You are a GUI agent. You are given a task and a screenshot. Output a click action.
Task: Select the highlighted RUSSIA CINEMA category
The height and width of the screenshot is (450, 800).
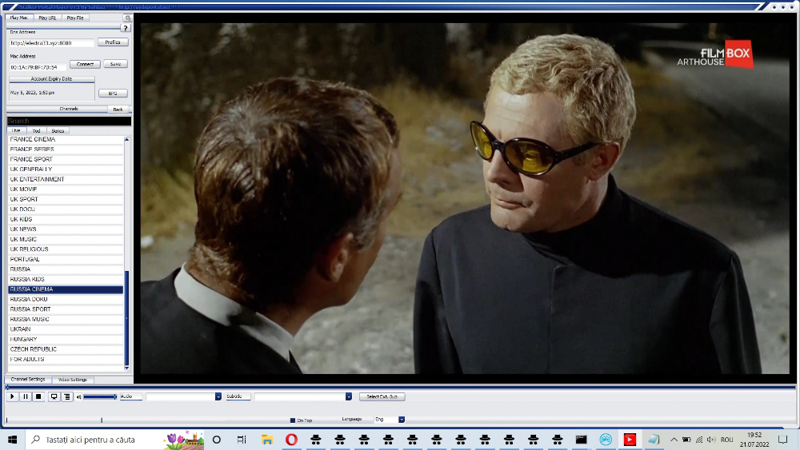coord(66,289)
